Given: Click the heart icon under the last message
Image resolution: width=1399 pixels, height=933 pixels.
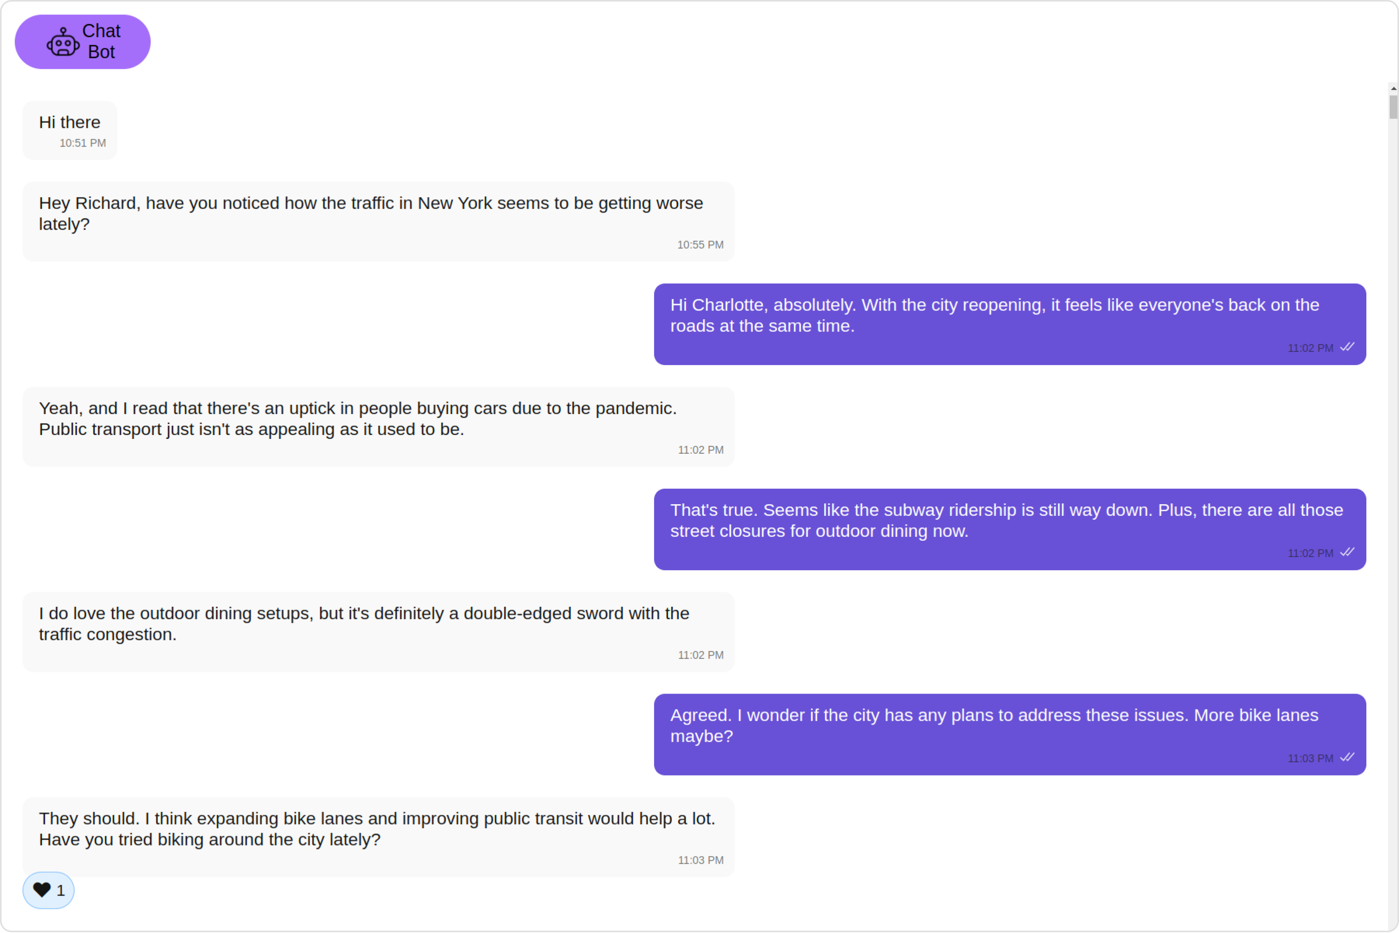Looking at the screenshot, I should coord(42,890).
